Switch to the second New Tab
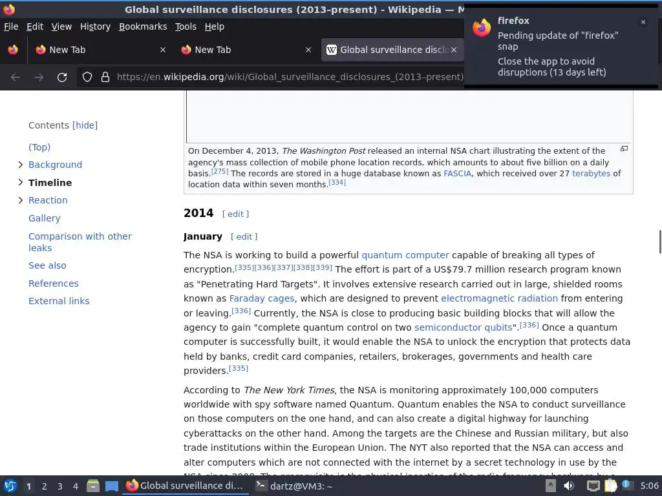662x496 pixels. pos(246,50)
